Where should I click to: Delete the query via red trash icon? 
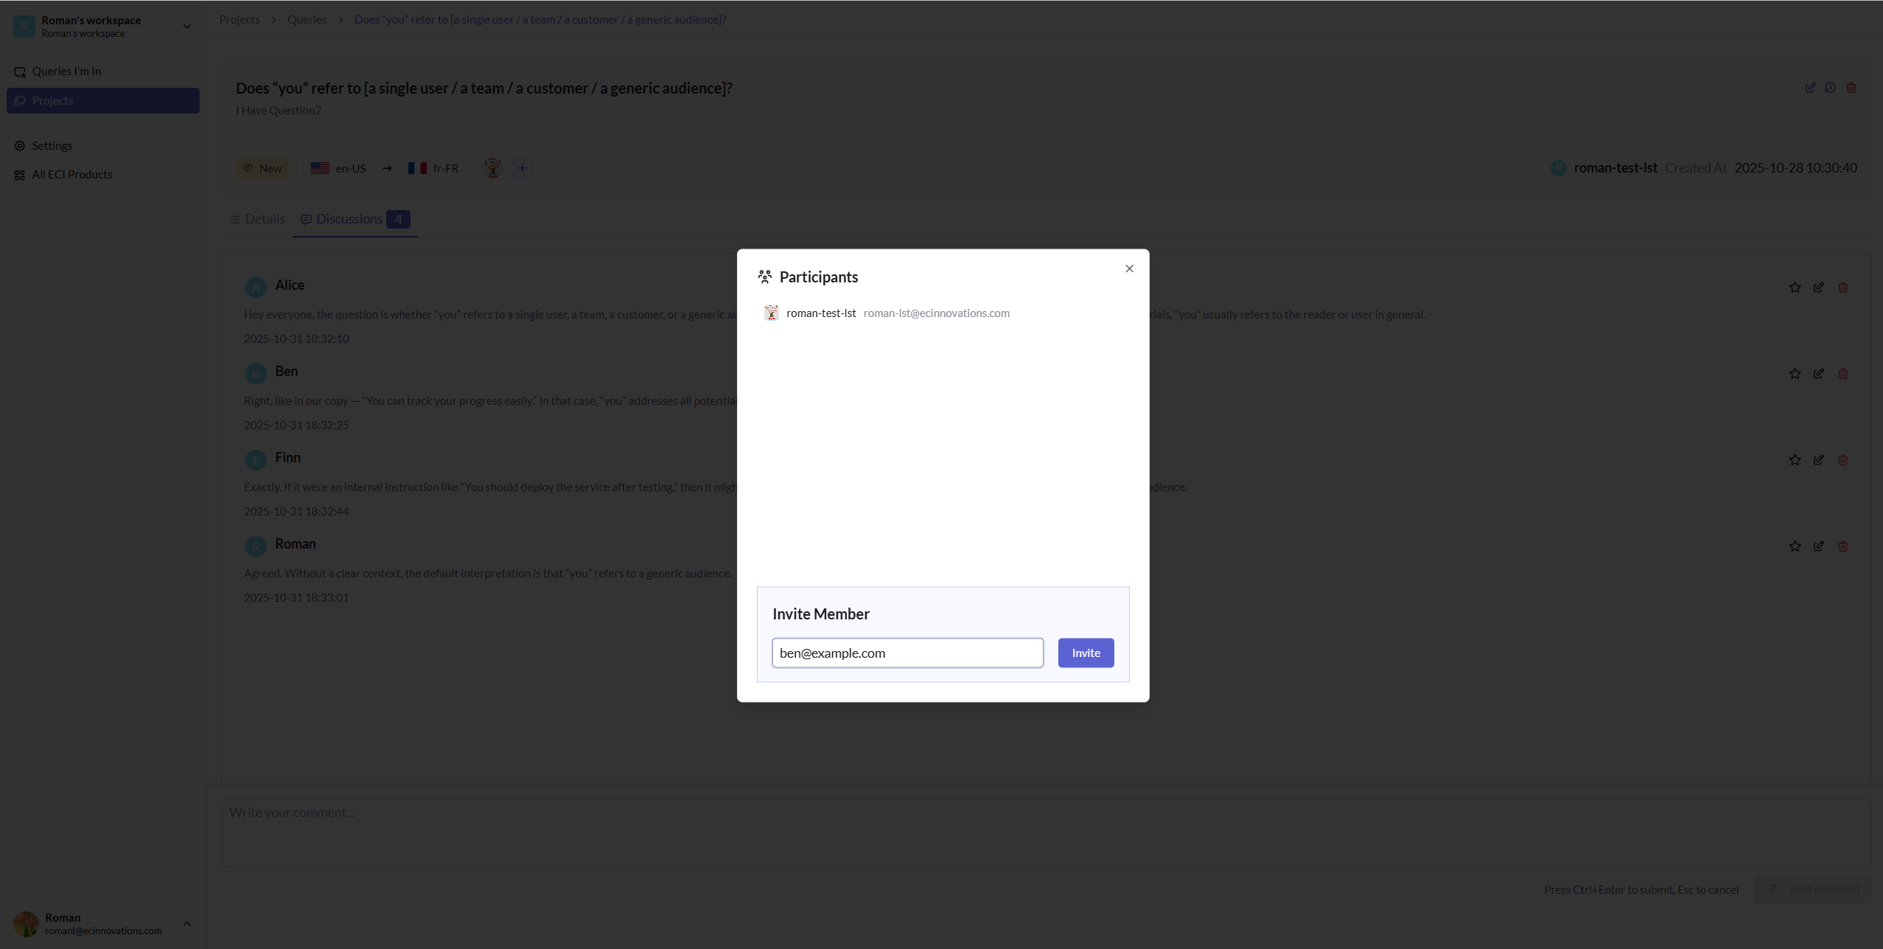tap(1852, 87)
